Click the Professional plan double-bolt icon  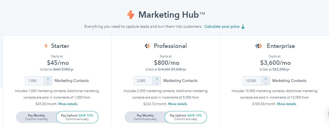point(147,46)
